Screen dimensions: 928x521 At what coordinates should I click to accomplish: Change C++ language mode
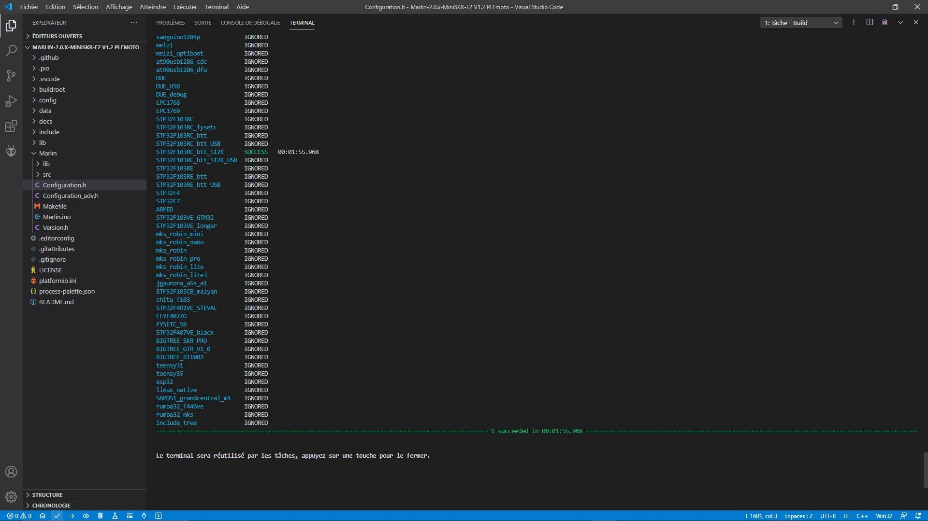pos(862,516)
